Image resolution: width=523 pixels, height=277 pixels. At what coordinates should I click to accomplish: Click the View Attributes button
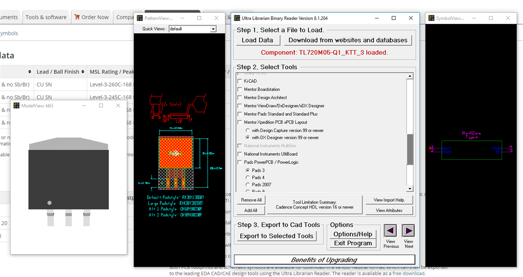click(389, 210)
